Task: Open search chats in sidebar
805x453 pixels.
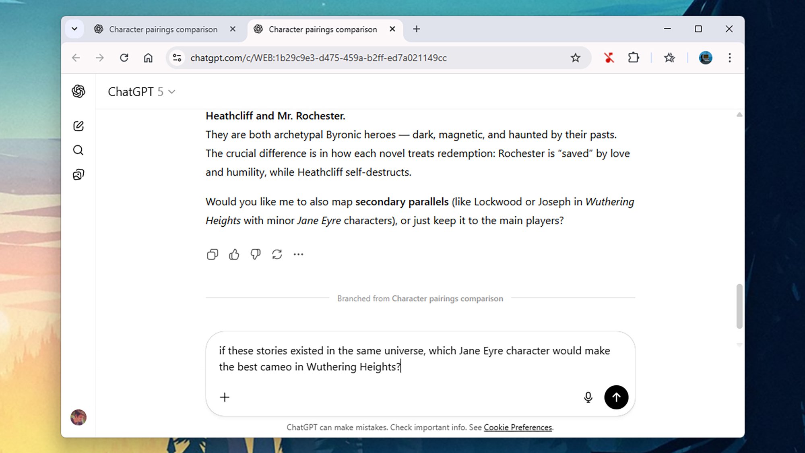Action: (x=78, y=150)
